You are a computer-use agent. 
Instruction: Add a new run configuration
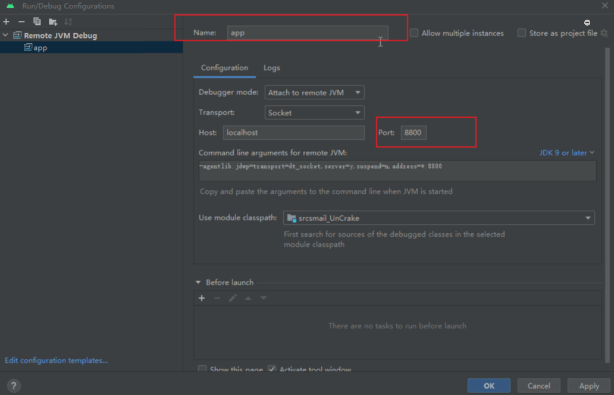7,21
